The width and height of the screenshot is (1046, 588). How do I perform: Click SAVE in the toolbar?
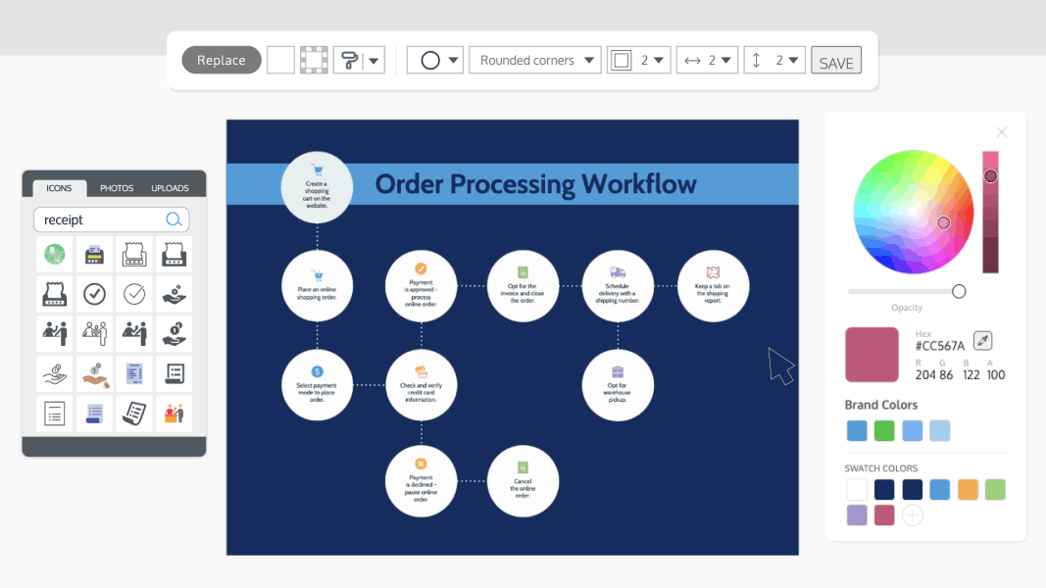click(836, 60)
